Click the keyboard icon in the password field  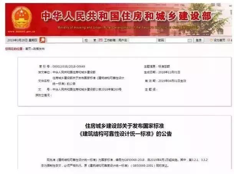(190, 40)
